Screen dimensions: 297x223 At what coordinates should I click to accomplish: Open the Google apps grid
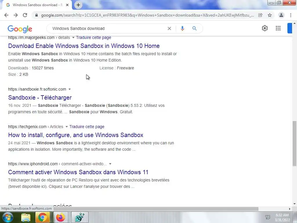[x=278, y=28]
